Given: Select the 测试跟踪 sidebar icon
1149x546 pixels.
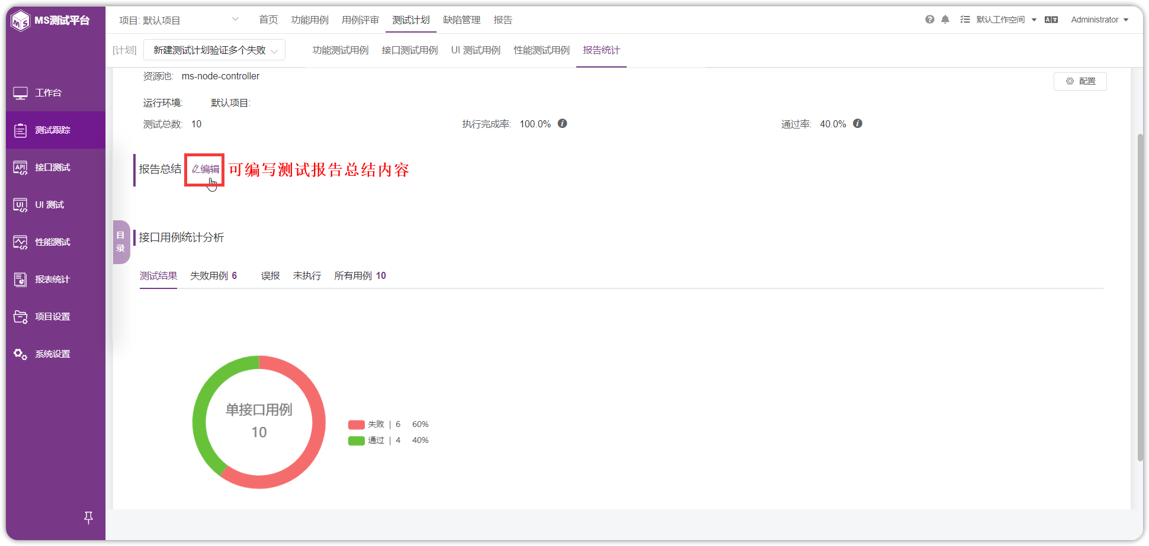Looking at the screenshot, I should (21, 130).
